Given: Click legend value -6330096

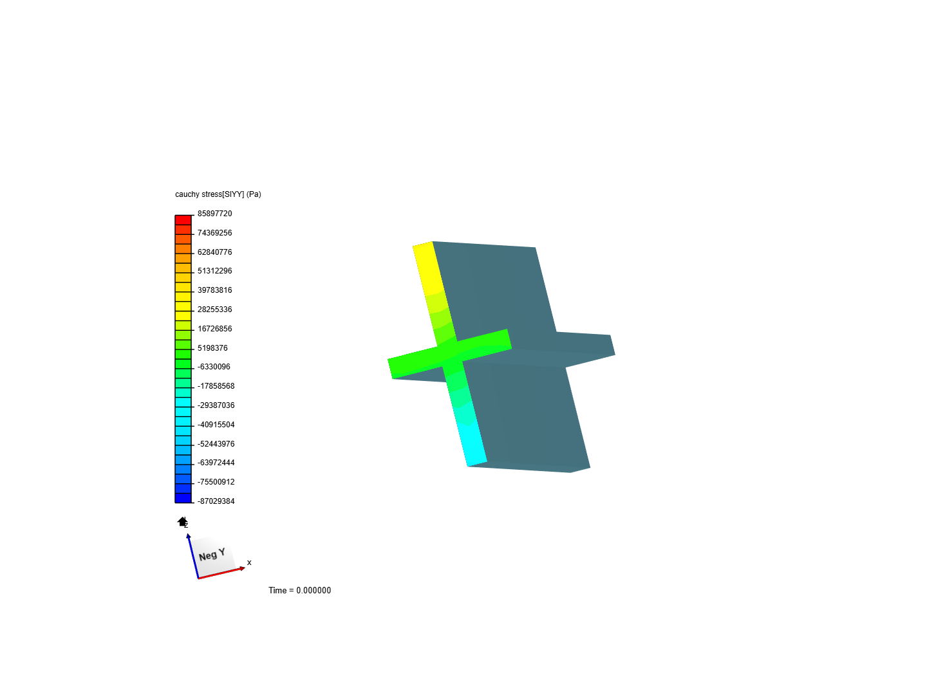Looking at the screenshot, I should tap(214, 367).
